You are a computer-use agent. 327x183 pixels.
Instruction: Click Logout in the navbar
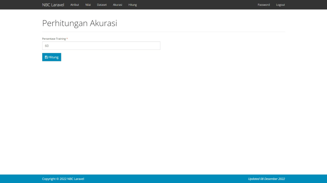280,5
